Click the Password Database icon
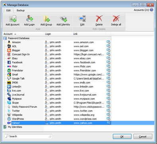 click(5, 38)
